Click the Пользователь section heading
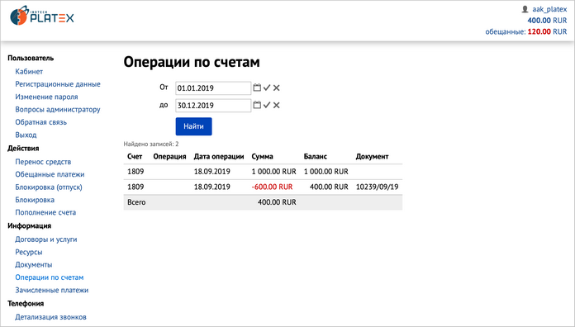This screenshot has width=575, height=327. [x=31, y=58]
